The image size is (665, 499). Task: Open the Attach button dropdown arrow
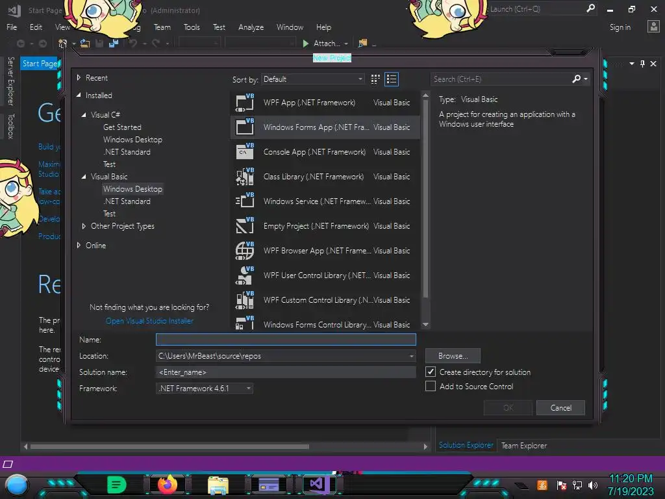pos(346,44)
